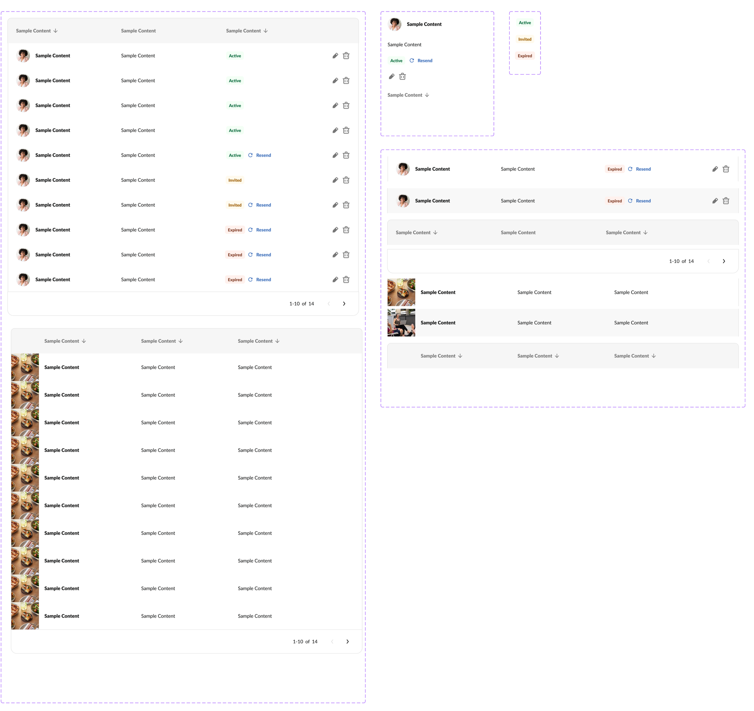The width and height of the screenshot is (754, 711).
Task: Click standalone Expired status badge
Action: coord(524,56)
